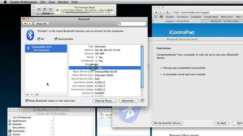This screenshot has width=243, height=136.
Task: Click the iTunes track info left icon
Action: pos(57,10)
